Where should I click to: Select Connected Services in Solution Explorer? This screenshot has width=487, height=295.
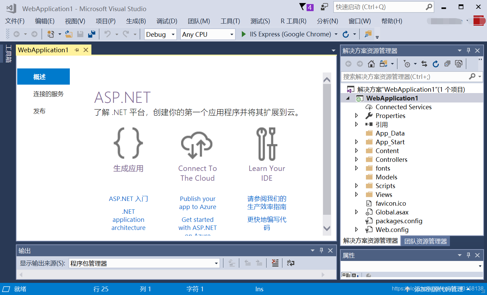point(403,107)
